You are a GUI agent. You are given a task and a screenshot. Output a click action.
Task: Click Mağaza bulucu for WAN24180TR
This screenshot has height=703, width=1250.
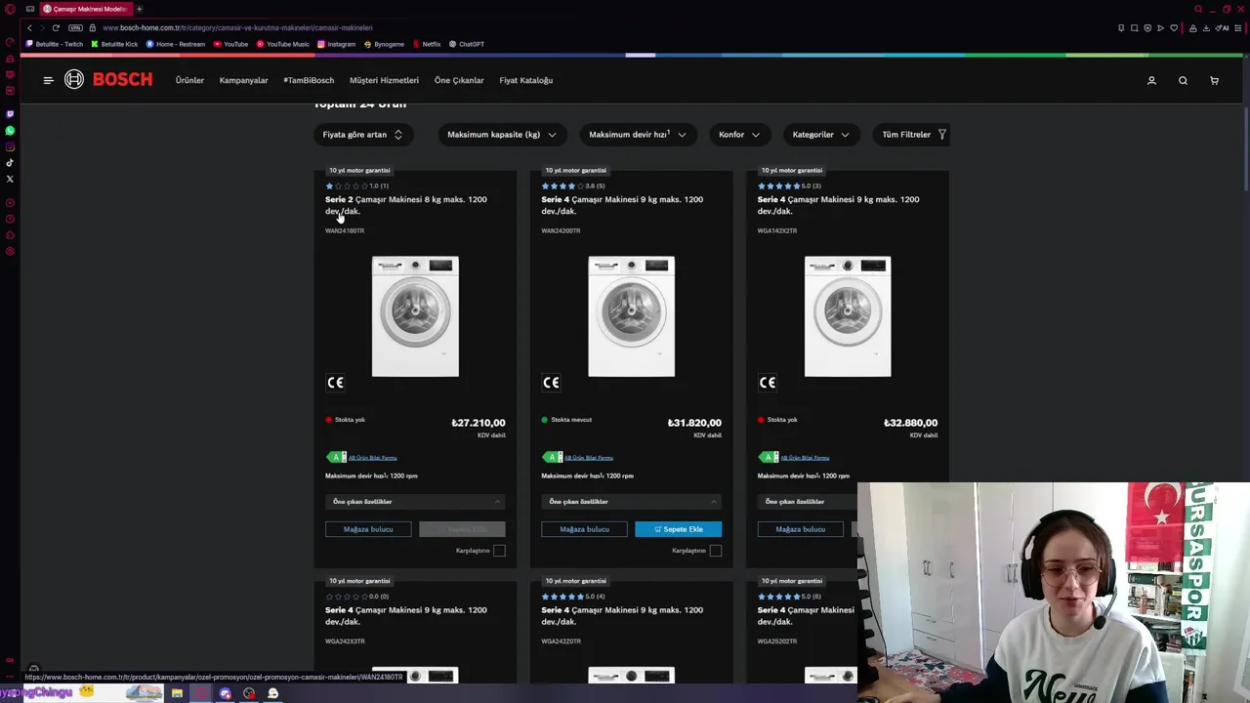[x=368, y=529]
